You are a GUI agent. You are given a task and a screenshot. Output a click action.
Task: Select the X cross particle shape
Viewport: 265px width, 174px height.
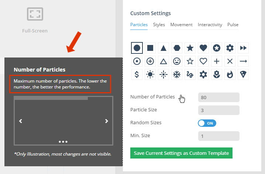pyautogui.click(x=230, y=61)
